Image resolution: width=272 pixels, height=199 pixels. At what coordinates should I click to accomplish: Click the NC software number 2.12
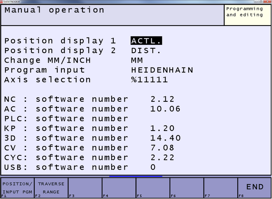(x=162, y=99)
